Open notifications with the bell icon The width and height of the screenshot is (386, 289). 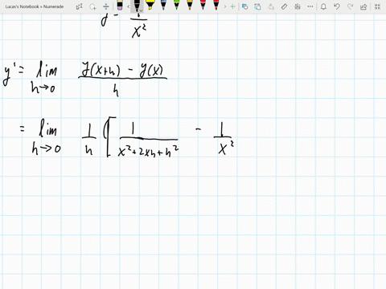[x=323, y=6]
